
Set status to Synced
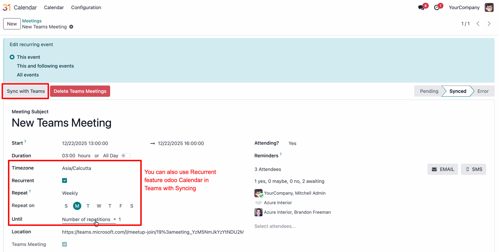458,91
